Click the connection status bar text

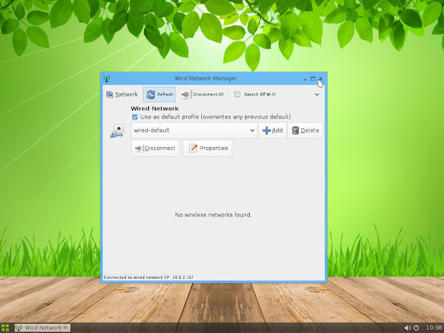click(x=148, y=277)
